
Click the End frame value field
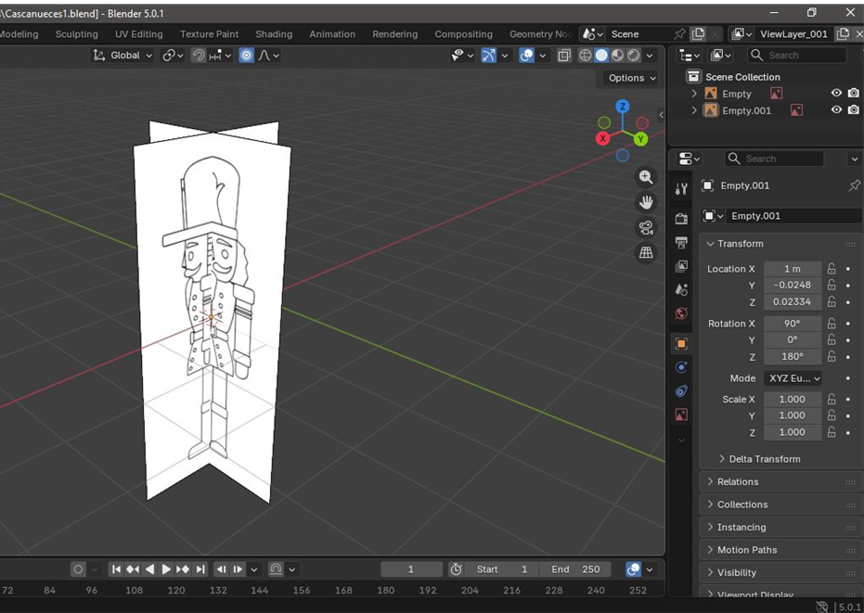[575, 569]
